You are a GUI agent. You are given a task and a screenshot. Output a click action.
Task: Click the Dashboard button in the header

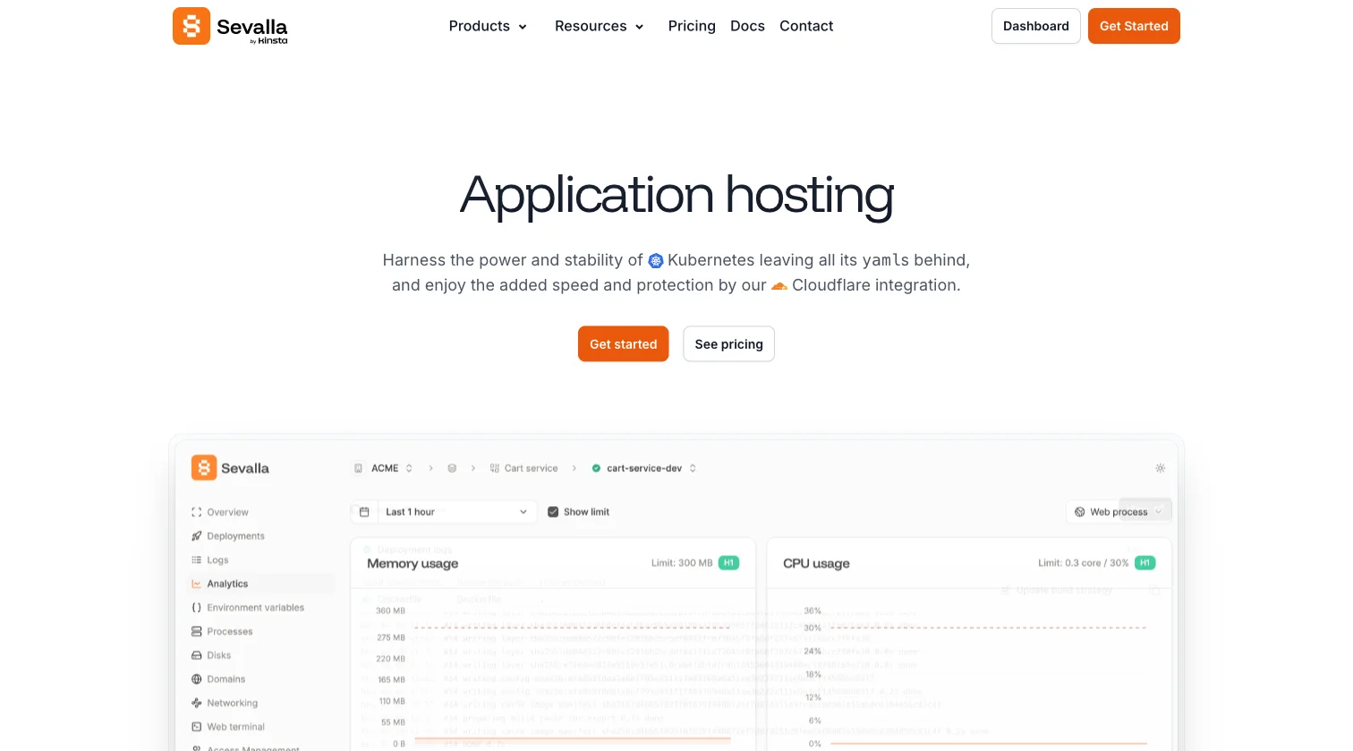[1036, 26]
